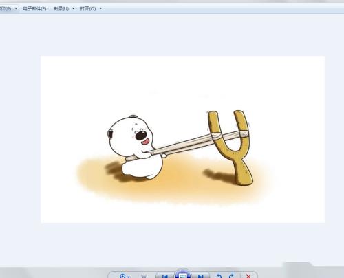Image resolution: width=344 pixels, height=278 pixels.
Task: Click the 打开(O) open button
Action: [x=88, y=9]
